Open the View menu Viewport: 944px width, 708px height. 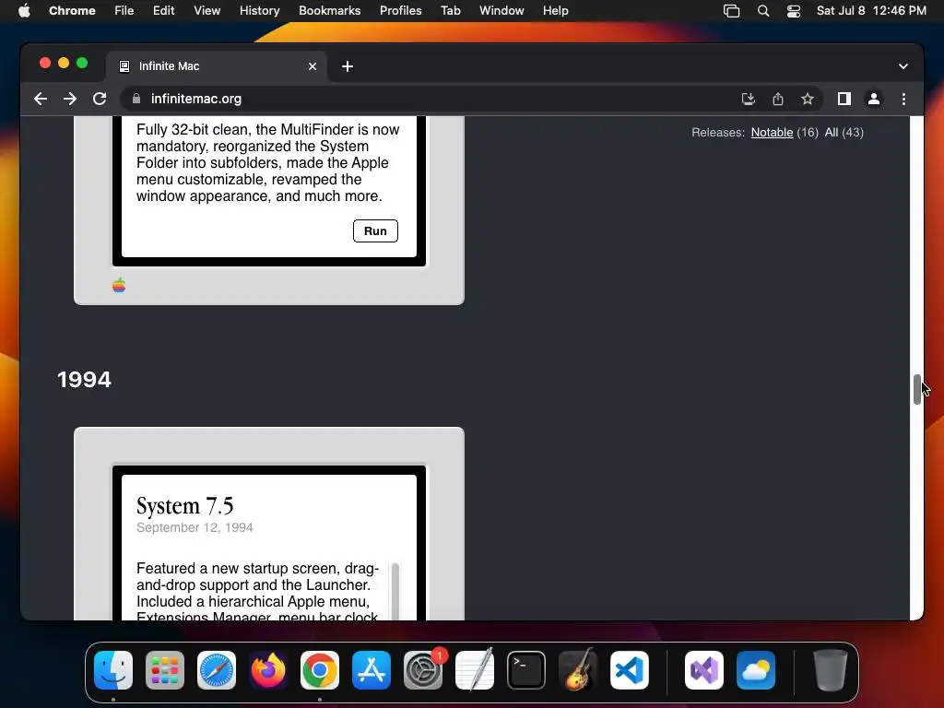coord(206,11)
